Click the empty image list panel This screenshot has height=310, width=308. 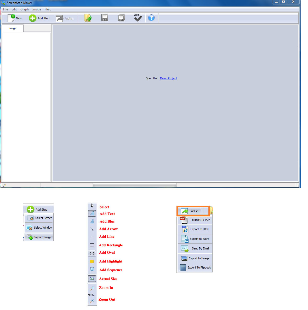point(27,107)
